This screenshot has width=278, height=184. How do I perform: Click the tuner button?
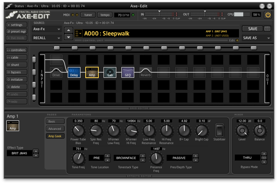coord(88,15)
